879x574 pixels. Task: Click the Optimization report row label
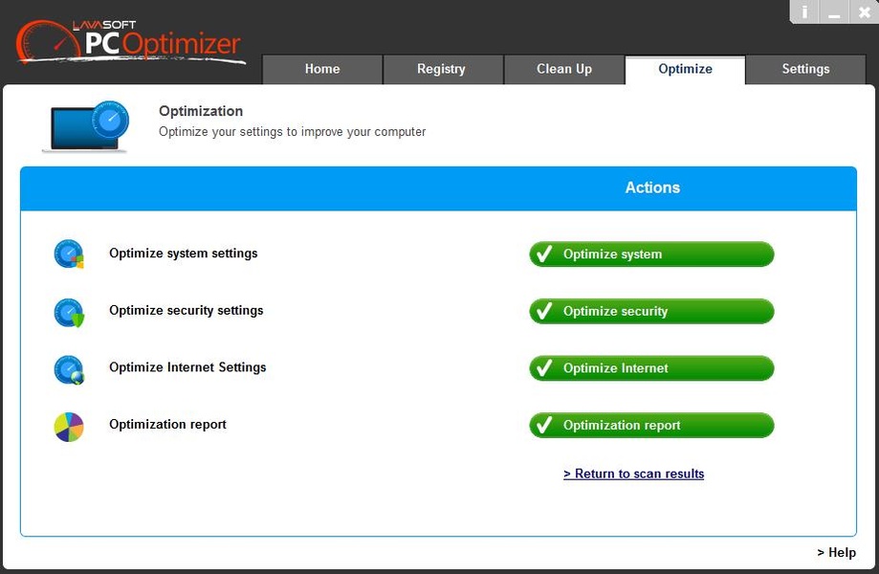coord(167,425)
